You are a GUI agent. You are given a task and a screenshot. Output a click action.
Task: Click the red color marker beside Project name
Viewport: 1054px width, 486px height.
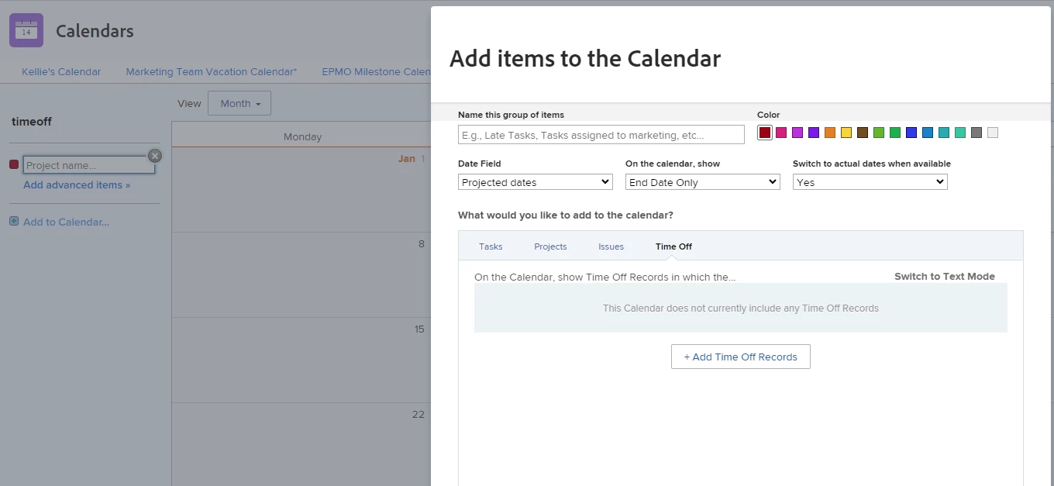click(x=14, y=164)
